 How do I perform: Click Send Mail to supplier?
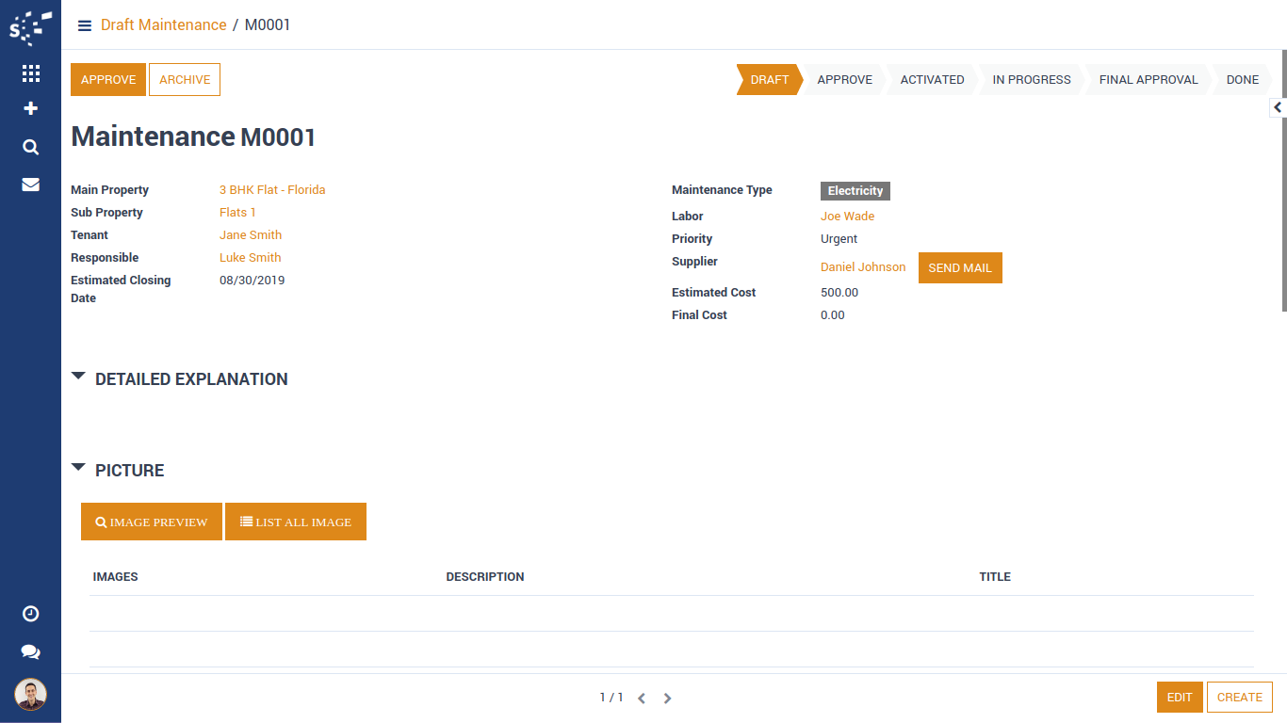pyautogui.click(x=959, y=268)
